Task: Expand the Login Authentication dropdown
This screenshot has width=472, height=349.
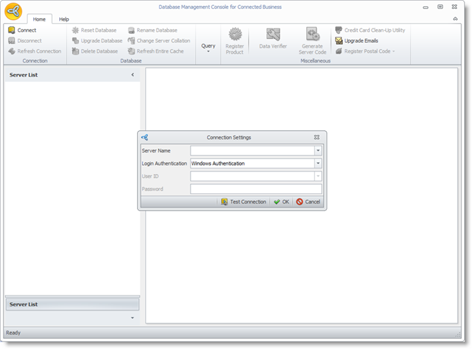Action: (x=317, y=163)
